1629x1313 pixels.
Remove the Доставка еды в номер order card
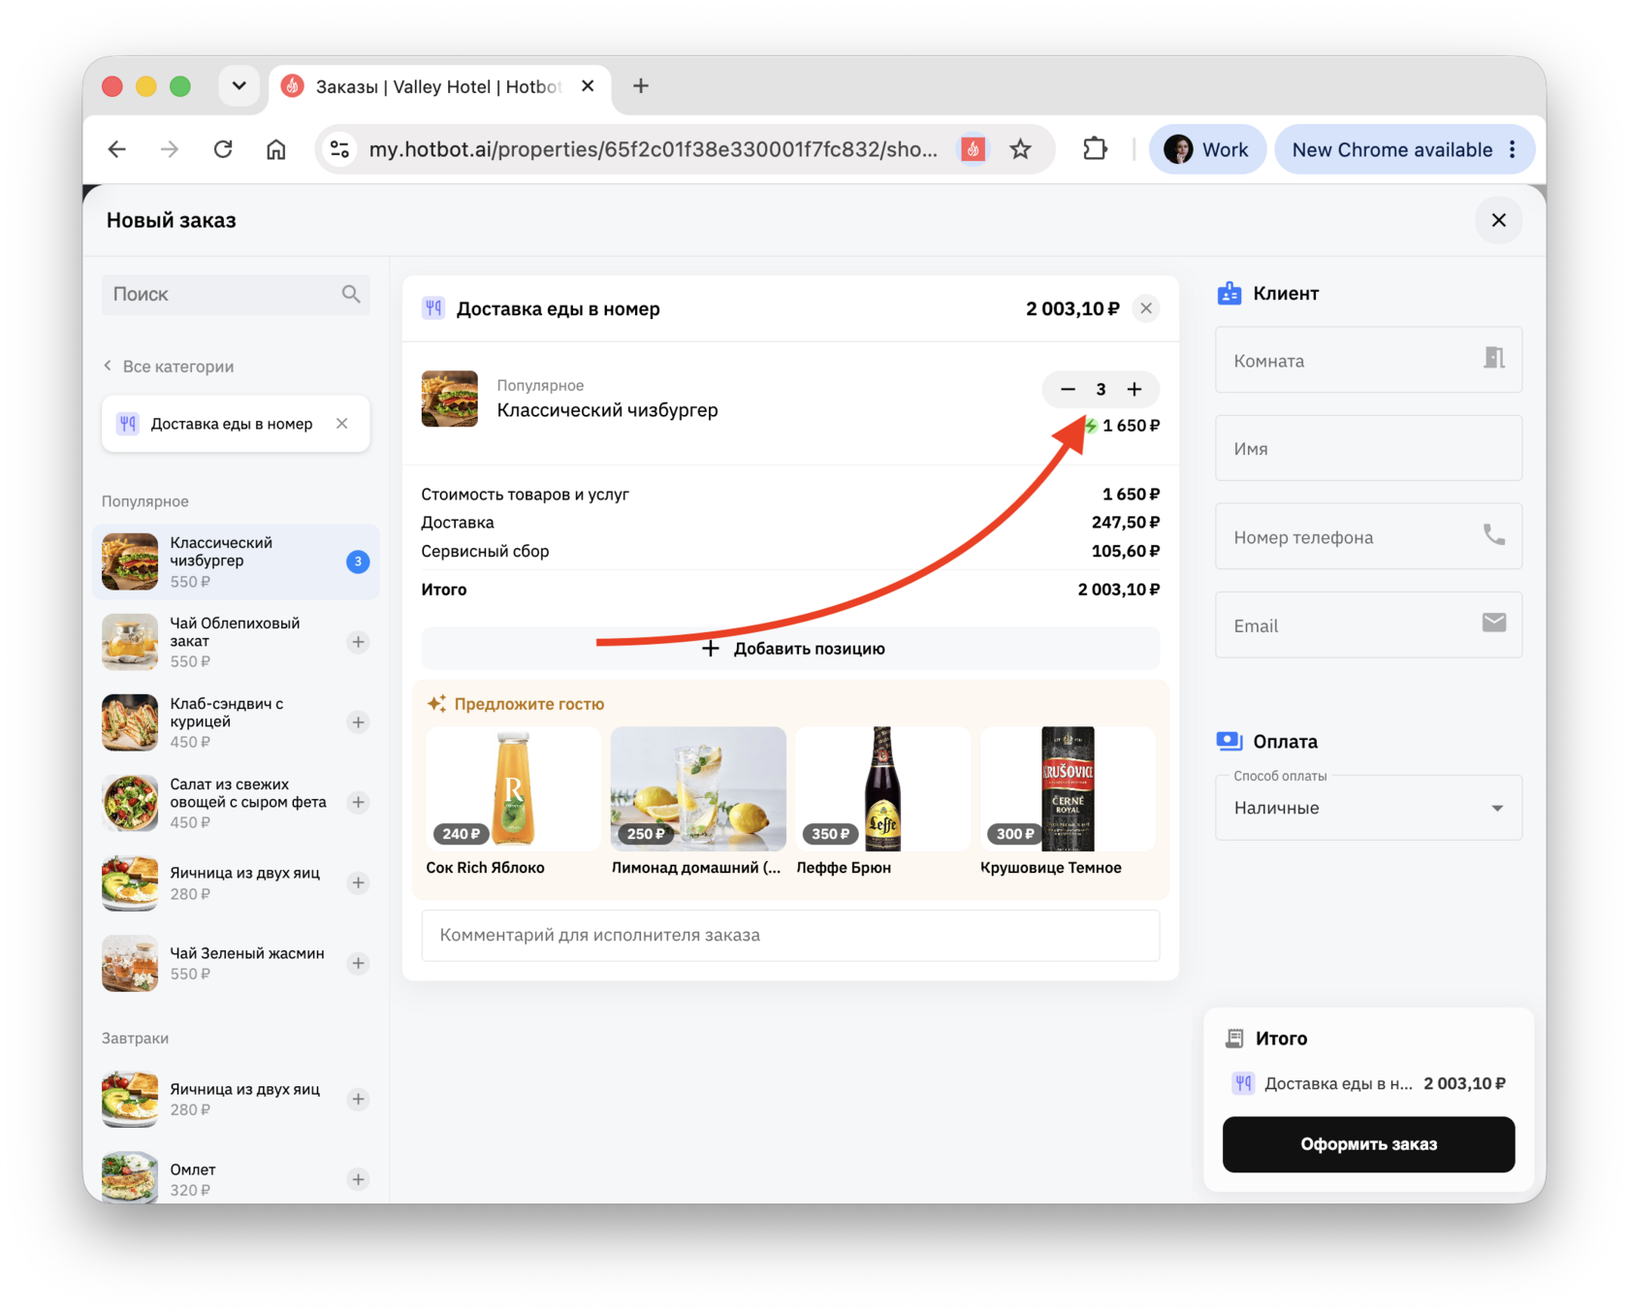click(1146, 308)
